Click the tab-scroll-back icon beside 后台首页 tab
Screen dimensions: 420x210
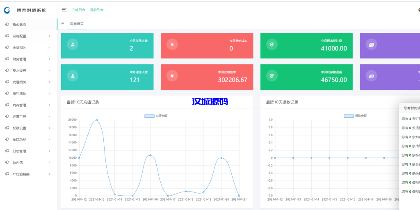[x=62, y=23]
